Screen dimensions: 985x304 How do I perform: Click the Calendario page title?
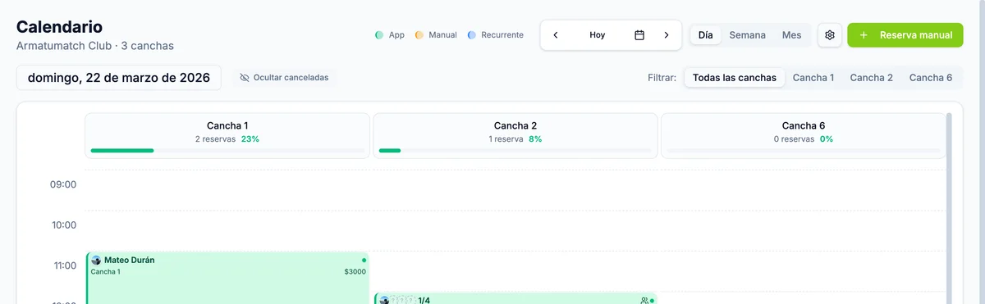tap(59, 26)
